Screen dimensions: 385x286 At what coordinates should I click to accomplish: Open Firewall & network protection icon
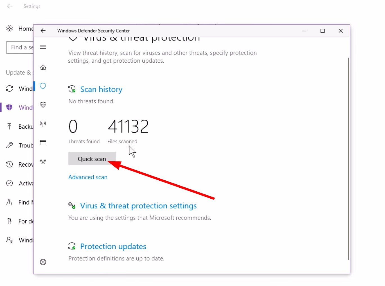[43, 124]
